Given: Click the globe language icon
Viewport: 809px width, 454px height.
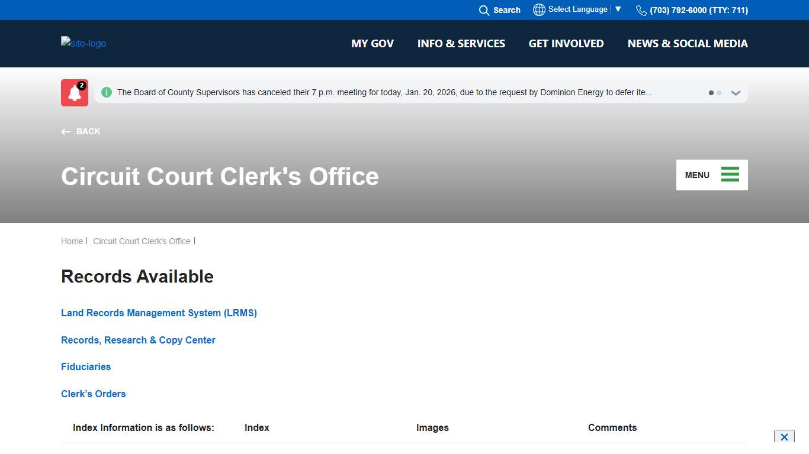Looking at the screenshot, I should 538,10.
